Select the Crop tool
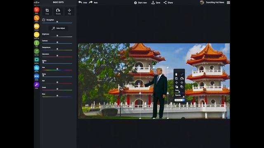Image resolution: width=264 pixels, height=148 pixels. coord(47,12)
